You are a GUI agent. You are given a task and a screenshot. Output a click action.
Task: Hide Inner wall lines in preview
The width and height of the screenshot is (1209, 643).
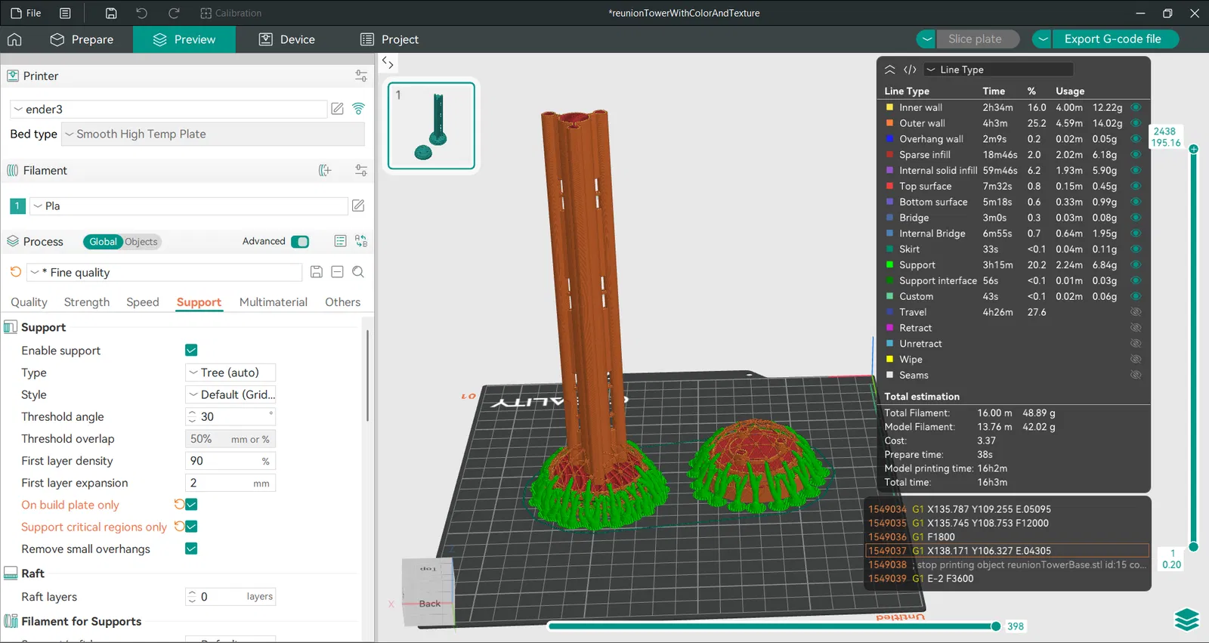click(x=1135, y=107)
